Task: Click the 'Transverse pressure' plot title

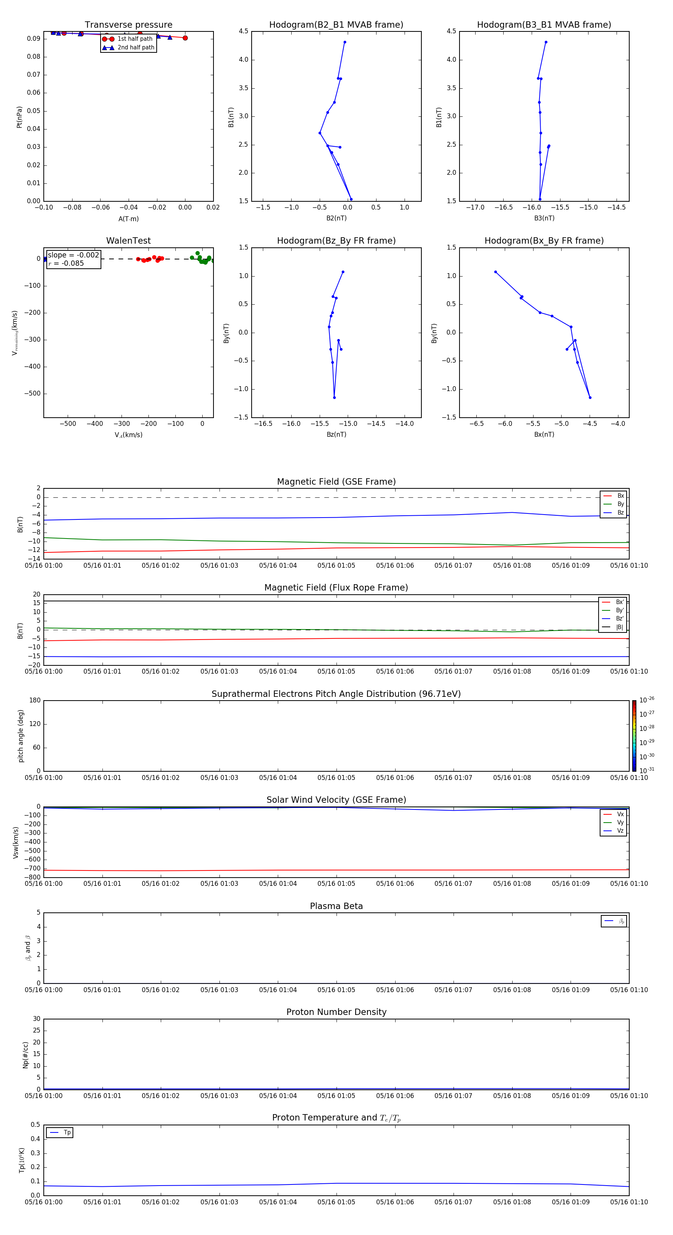Action: [128, 25]
